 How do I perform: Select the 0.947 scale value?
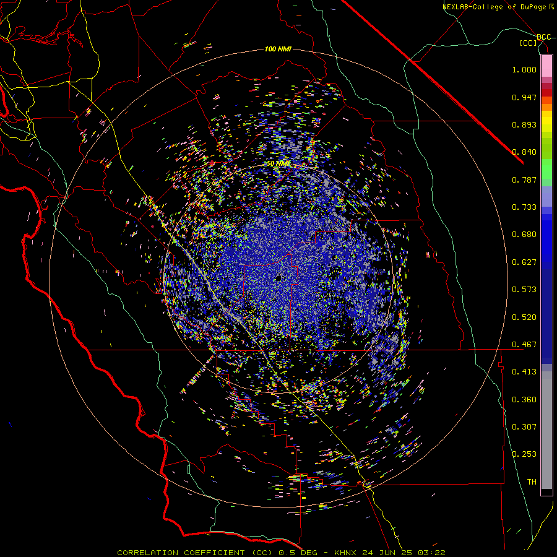point(524,97)
